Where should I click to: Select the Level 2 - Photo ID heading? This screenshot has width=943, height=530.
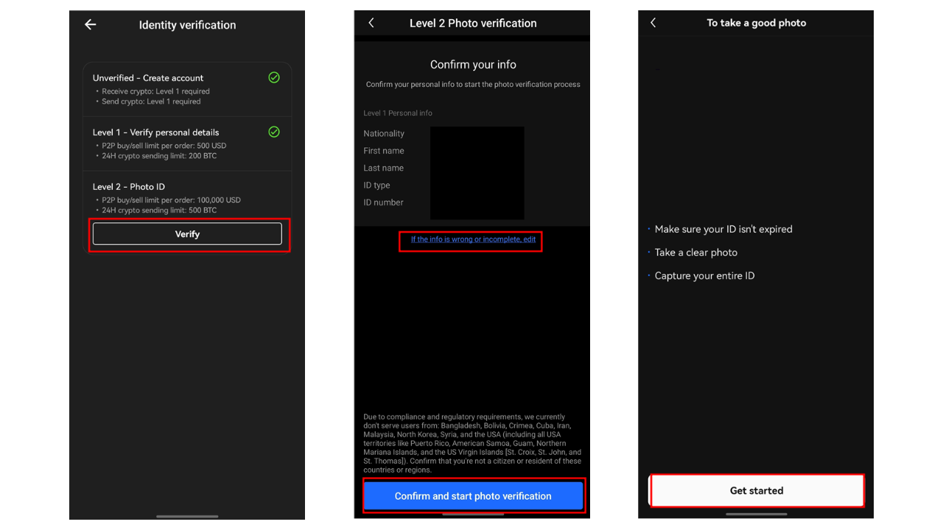click(129, 187)
